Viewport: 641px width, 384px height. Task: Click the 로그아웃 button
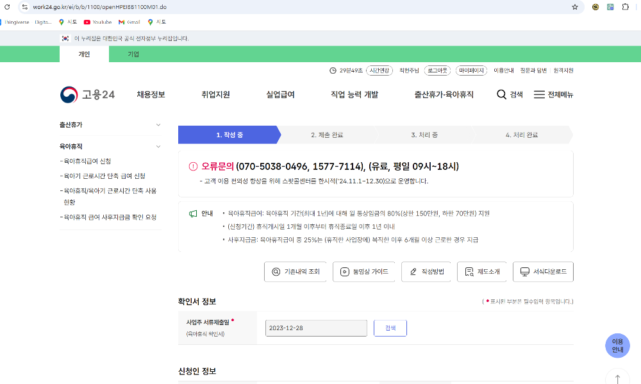(x=437, y=71)
